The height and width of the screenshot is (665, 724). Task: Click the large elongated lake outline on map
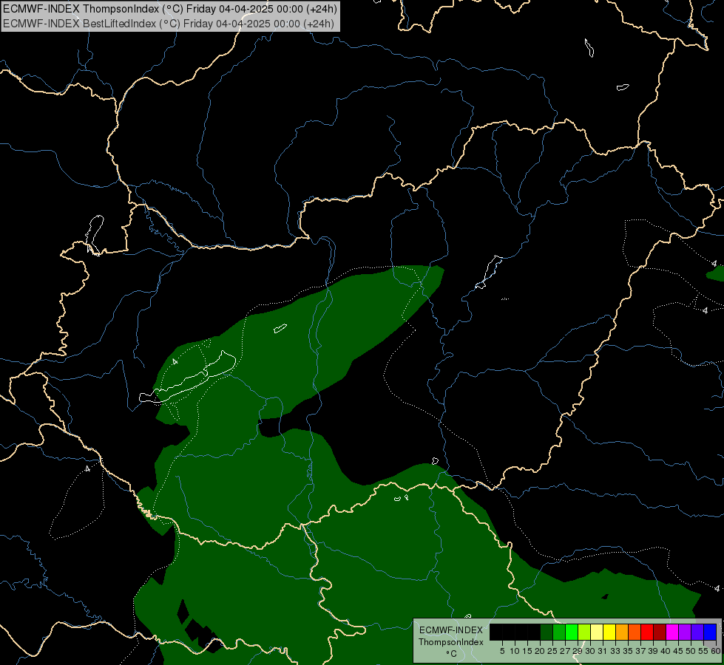pos(187,378)
